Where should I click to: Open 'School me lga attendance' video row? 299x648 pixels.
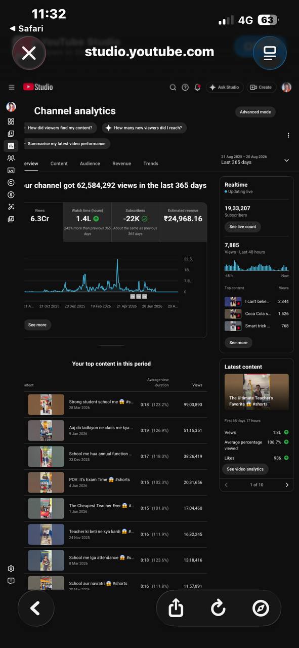pos(115,560)
